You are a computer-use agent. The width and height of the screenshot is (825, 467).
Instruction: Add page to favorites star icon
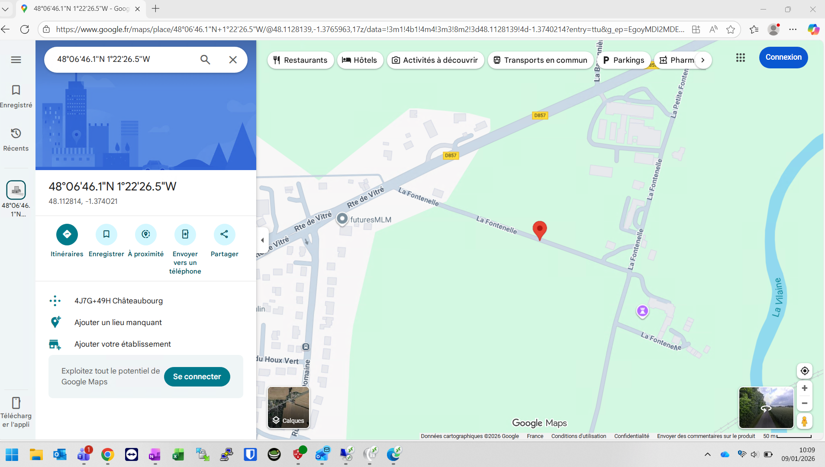731,29
